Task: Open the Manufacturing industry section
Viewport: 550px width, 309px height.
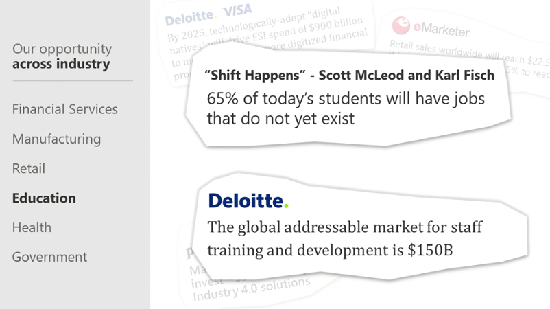Action: click(56, 139)
